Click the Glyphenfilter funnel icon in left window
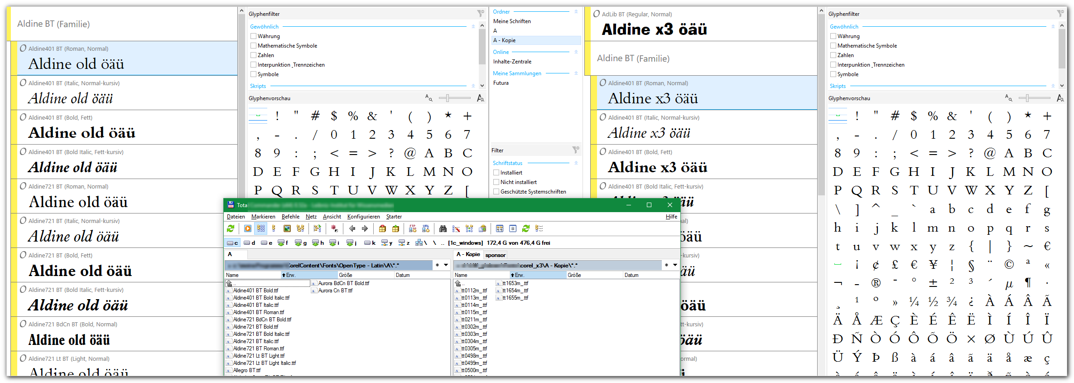 click(x=481, y=14)
